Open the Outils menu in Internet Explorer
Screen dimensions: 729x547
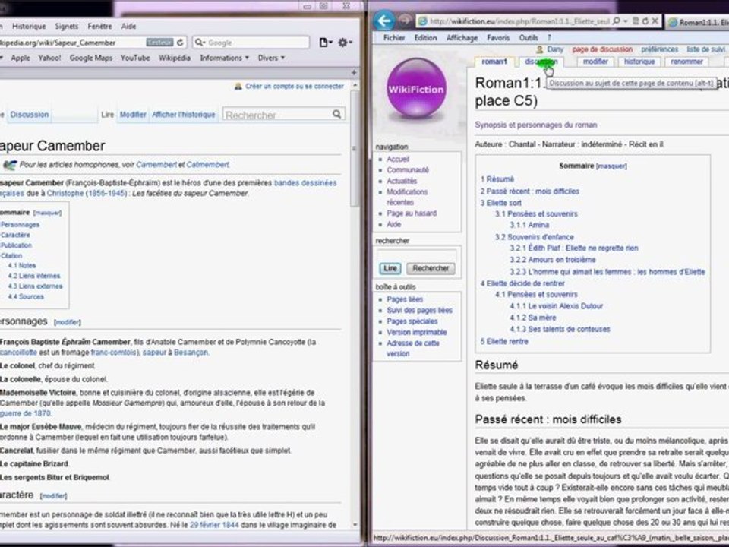(529, 38)
